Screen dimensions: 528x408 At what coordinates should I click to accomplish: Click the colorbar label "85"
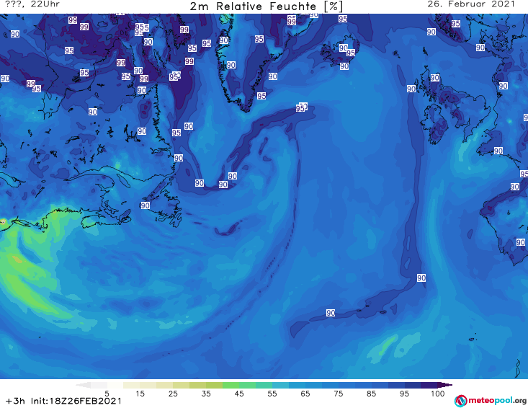371,394
